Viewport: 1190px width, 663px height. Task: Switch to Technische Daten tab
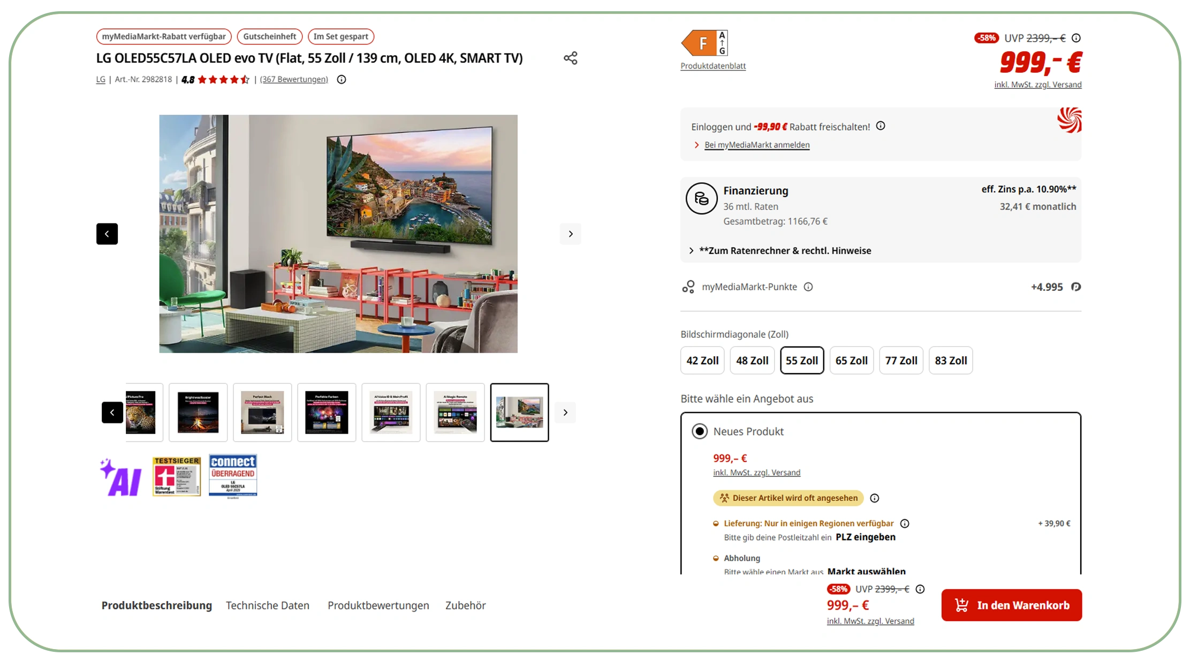click(268, 605)
